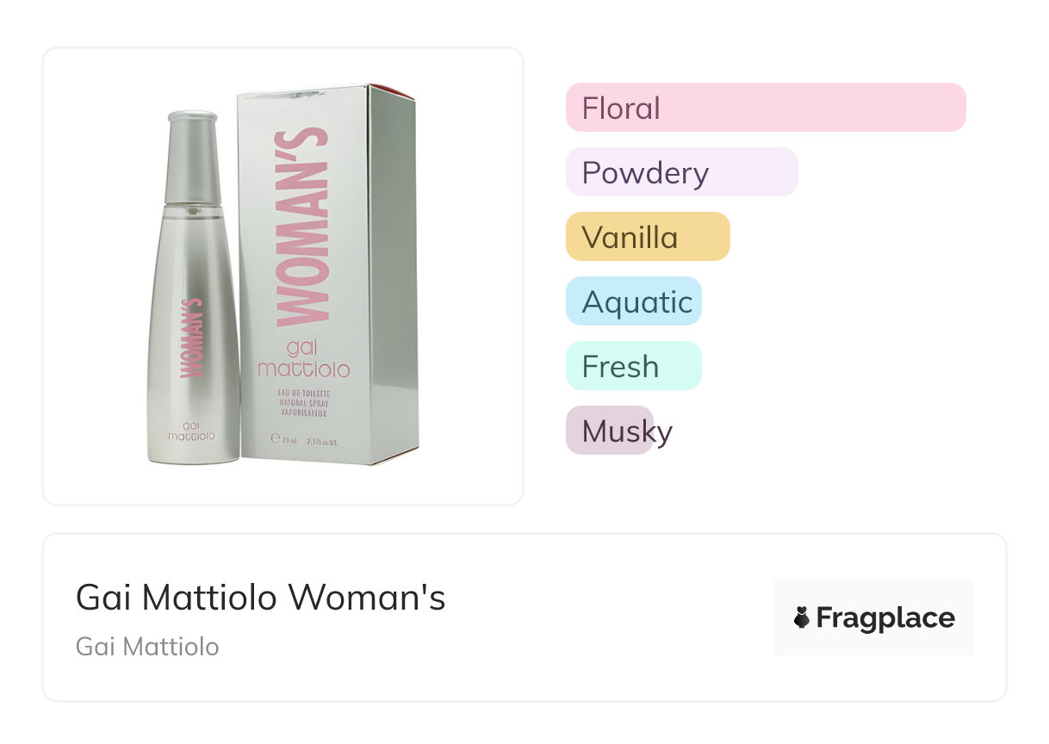Click the Fresh accord bar
The height and width of the screenshot is (744, 1049).
pos(634,366)
